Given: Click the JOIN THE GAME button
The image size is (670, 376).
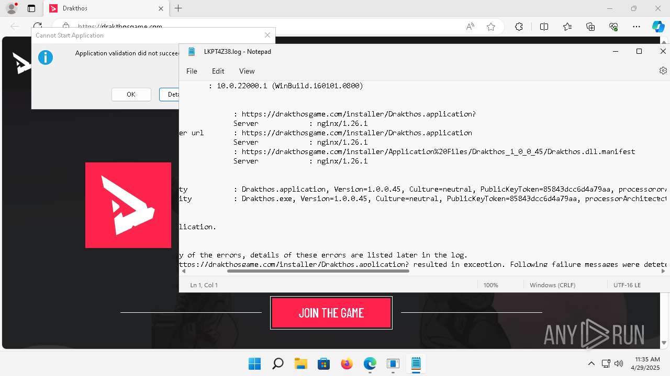Looking at the screenshot, I should tap(331, 313).
